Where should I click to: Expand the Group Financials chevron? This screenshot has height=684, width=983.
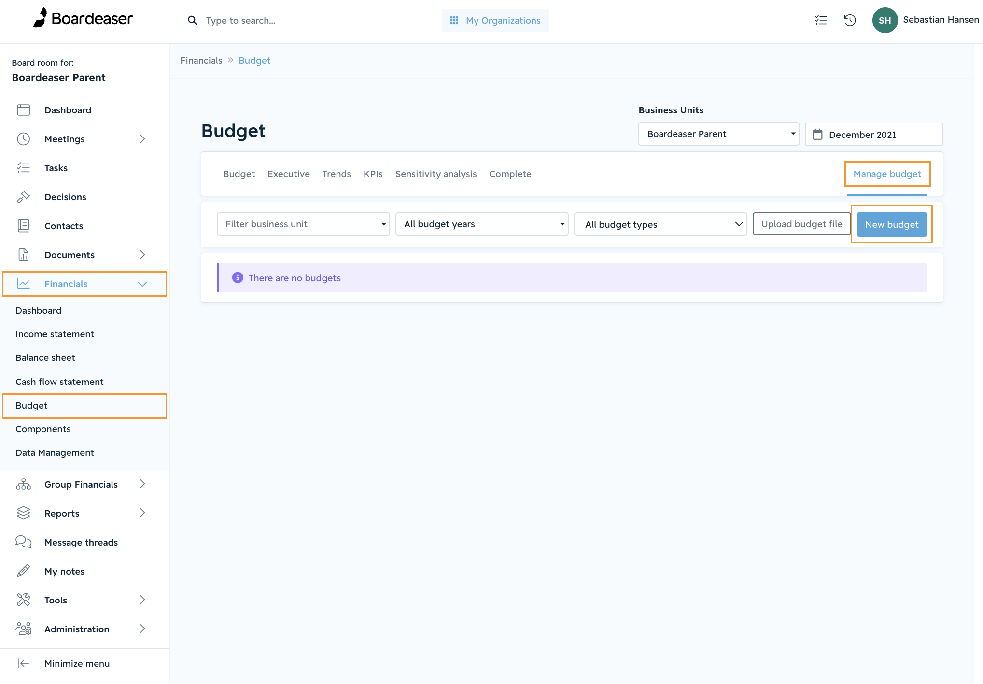tap(142, 484)
